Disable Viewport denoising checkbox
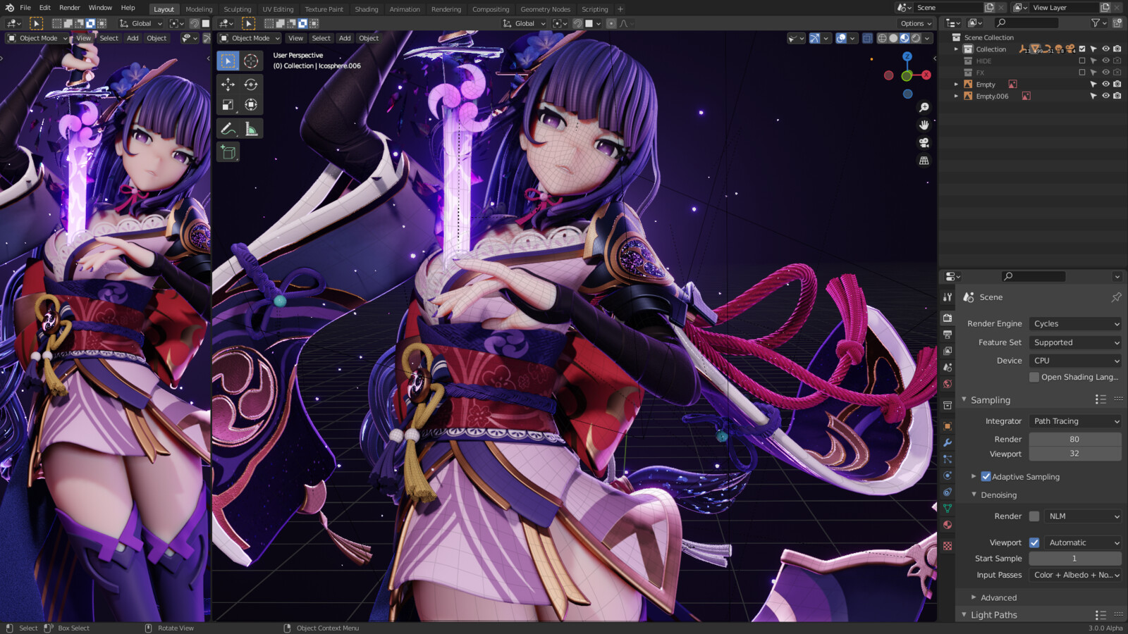Viewport: 1128px width, 634px height. pos(1034,542)
